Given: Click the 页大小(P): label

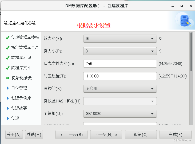Looking at the screenshot, I should pos(53,51).
